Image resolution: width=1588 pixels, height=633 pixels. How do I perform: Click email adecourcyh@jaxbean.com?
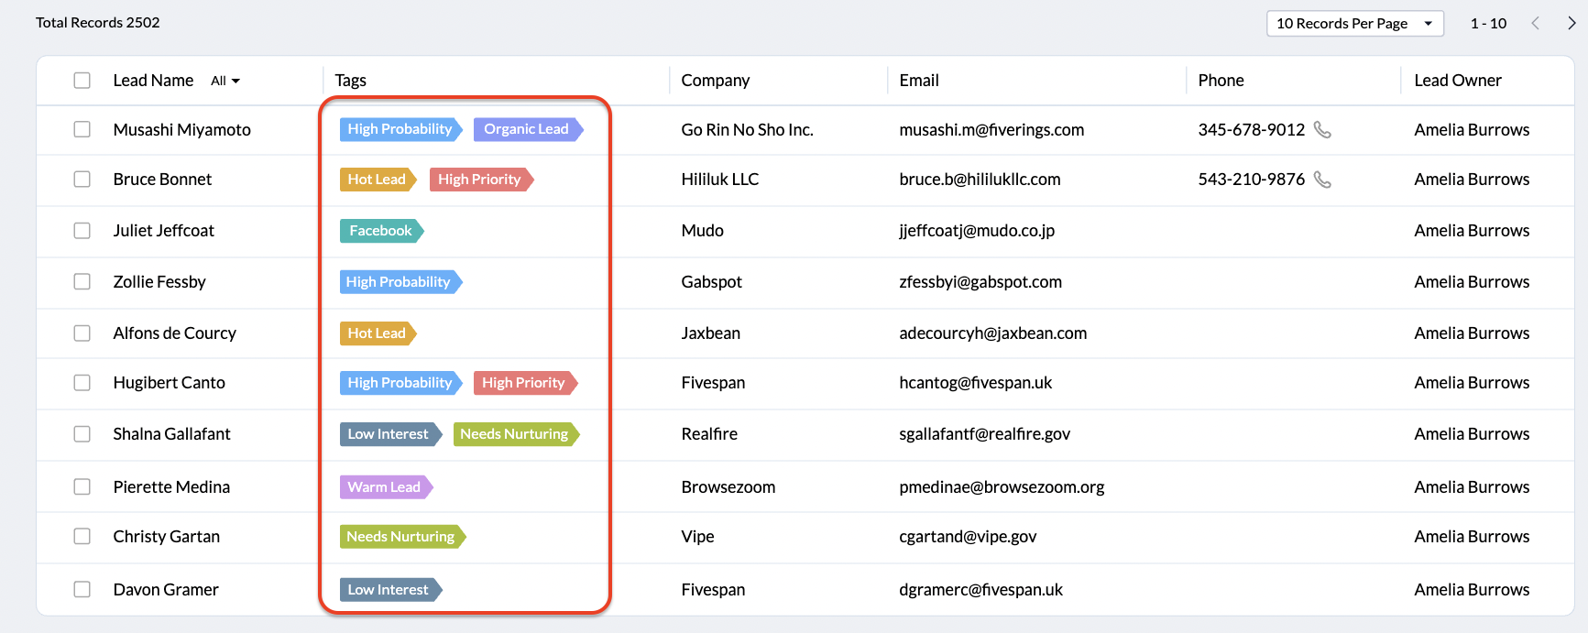[992, 333]
